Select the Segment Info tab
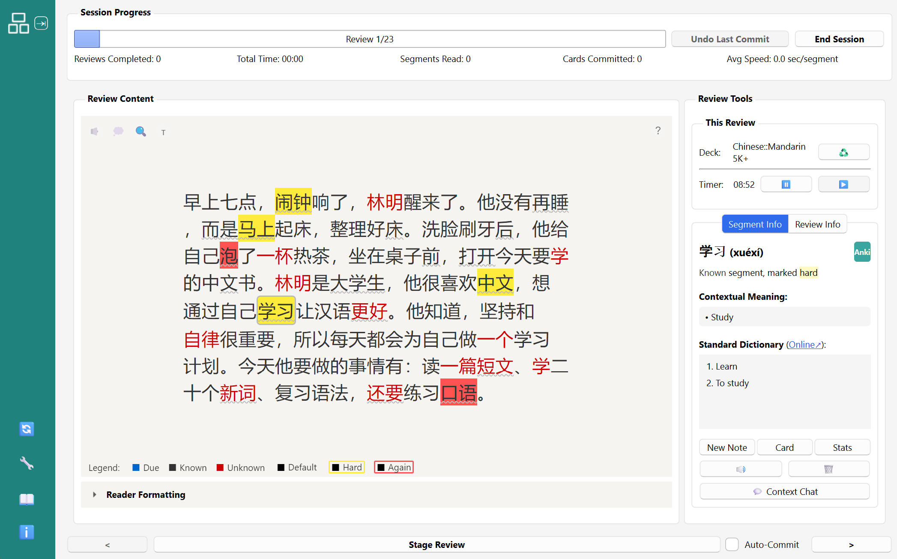The image size is (897, 559). coord(755,224)
